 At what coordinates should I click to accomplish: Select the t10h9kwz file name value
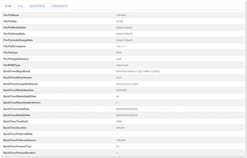[121, 15]
